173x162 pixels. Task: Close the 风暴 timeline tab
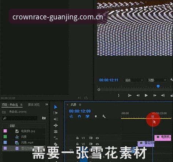(x=67, y=105)
